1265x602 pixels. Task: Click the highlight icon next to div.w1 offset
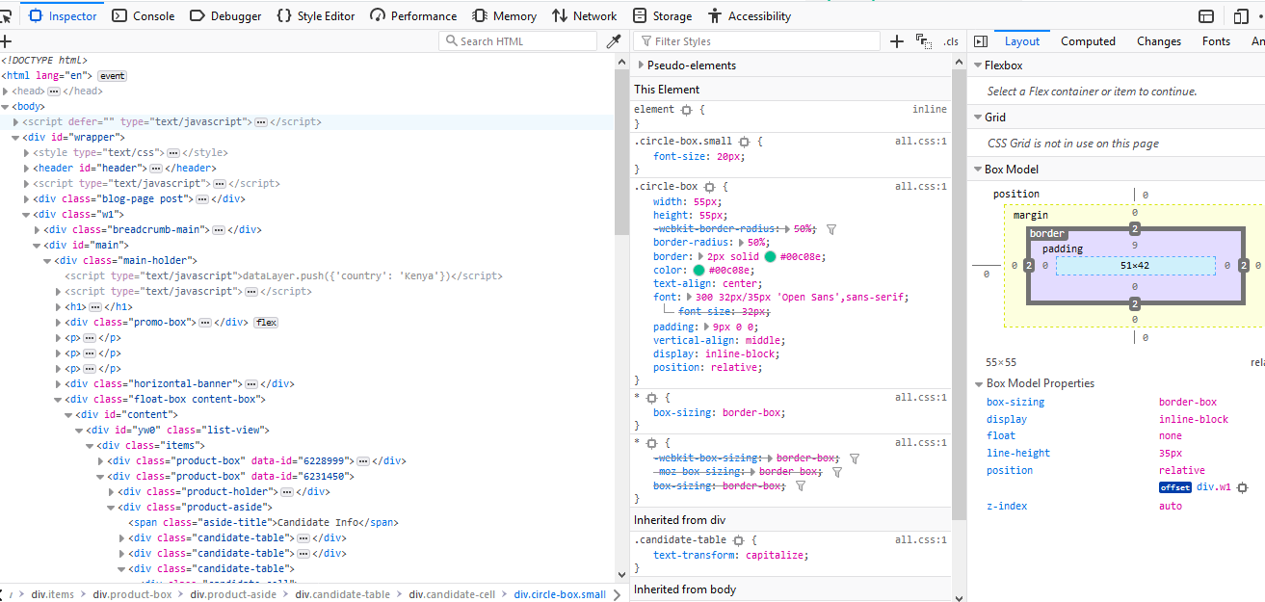click(x=1243, y=487)
